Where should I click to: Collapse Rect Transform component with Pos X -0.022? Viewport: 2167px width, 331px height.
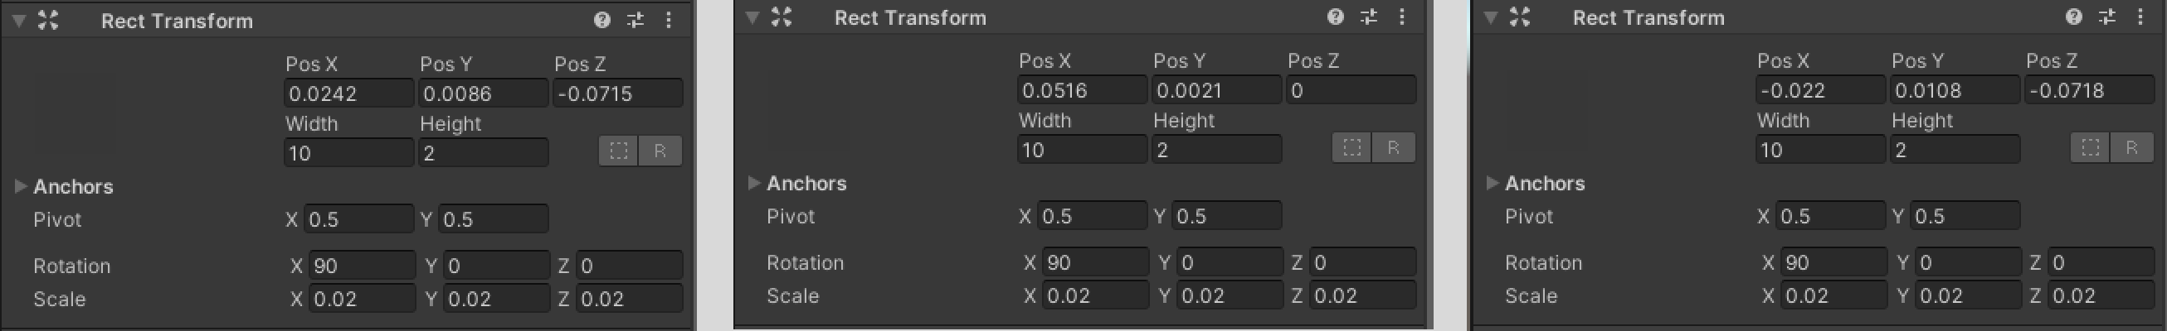(1491, 17)
